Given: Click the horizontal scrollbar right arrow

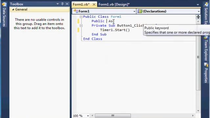Looking at the screenshot, I should pyautogui.click(x=193, y=116).
